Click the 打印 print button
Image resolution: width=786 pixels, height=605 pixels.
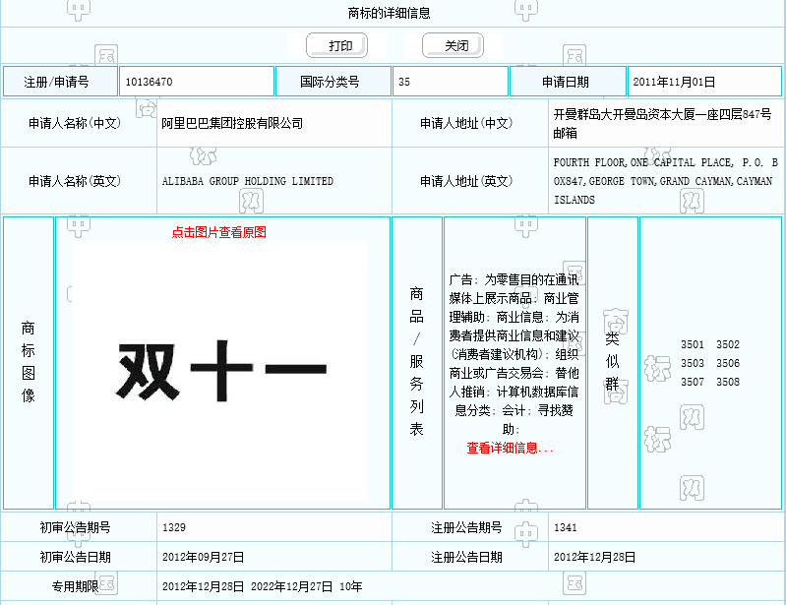click(336, 45)
